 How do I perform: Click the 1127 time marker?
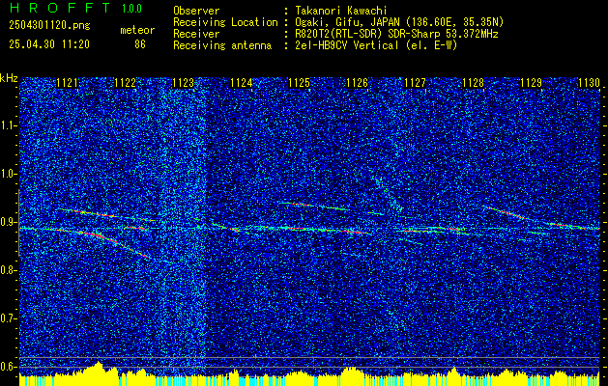pyautogui.click(x=415, y=83)
